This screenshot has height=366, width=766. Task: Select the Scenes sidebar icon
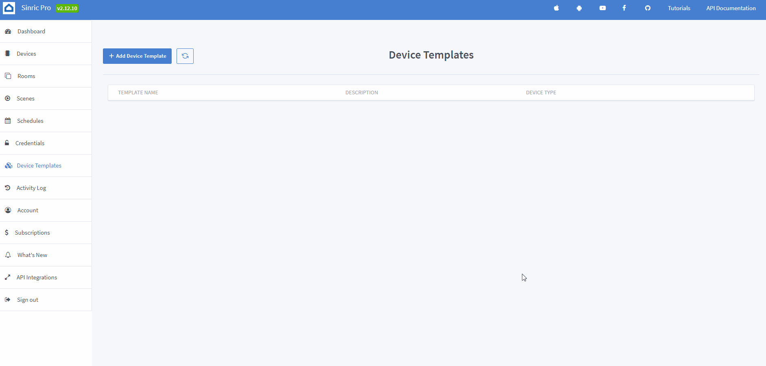click(7, 98)
